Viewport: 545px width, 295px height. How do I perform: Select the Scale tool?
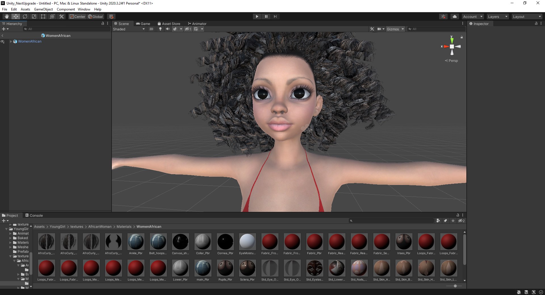(34, 16)
